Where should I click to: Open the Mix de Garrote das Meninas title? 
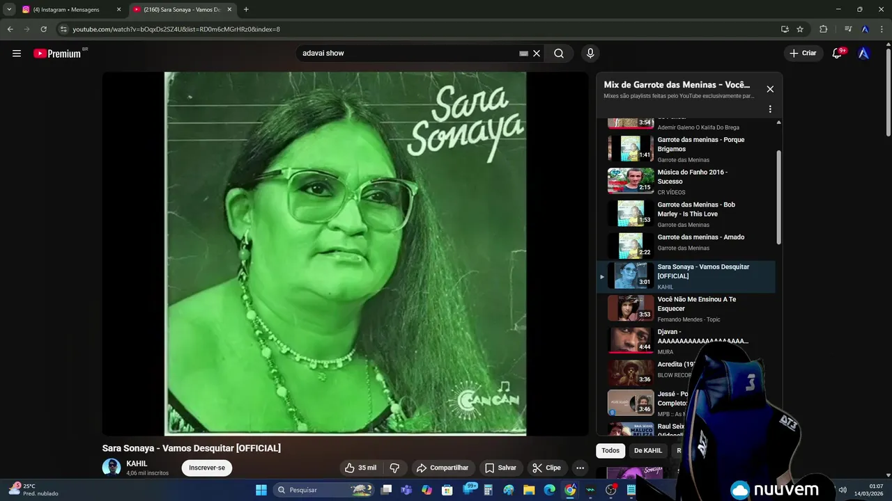[x=677, y=85]
